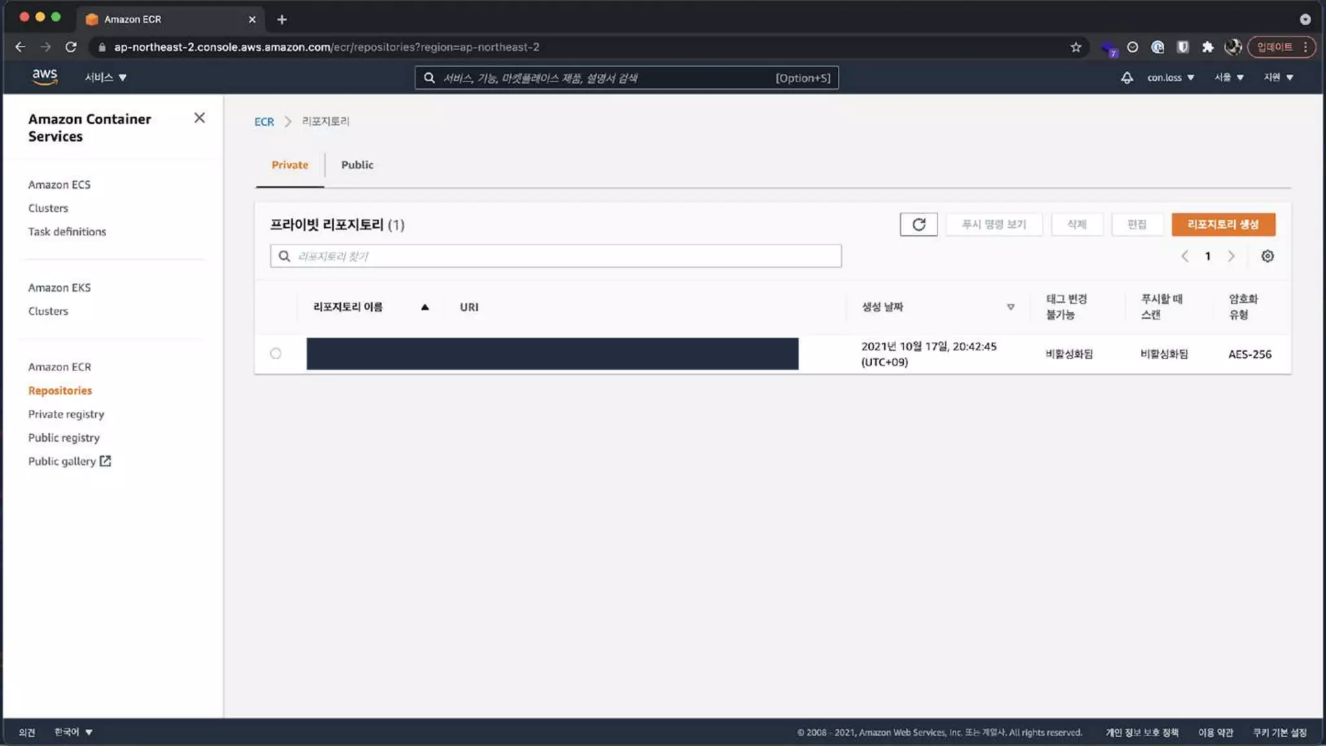Switch to the Public tab
Viewport: 1326px width, 746px height.
click(357, 165)
